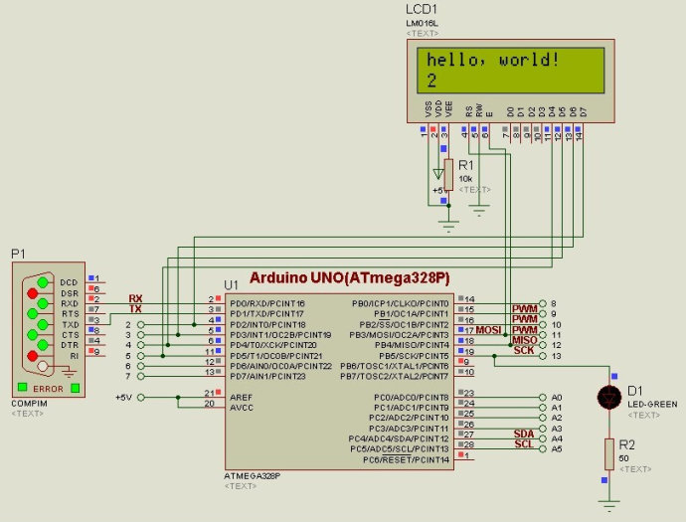This screenshot has width=686, height=522.
Task: Click the terminal circle labeled A0
Action: pos(538,397)
